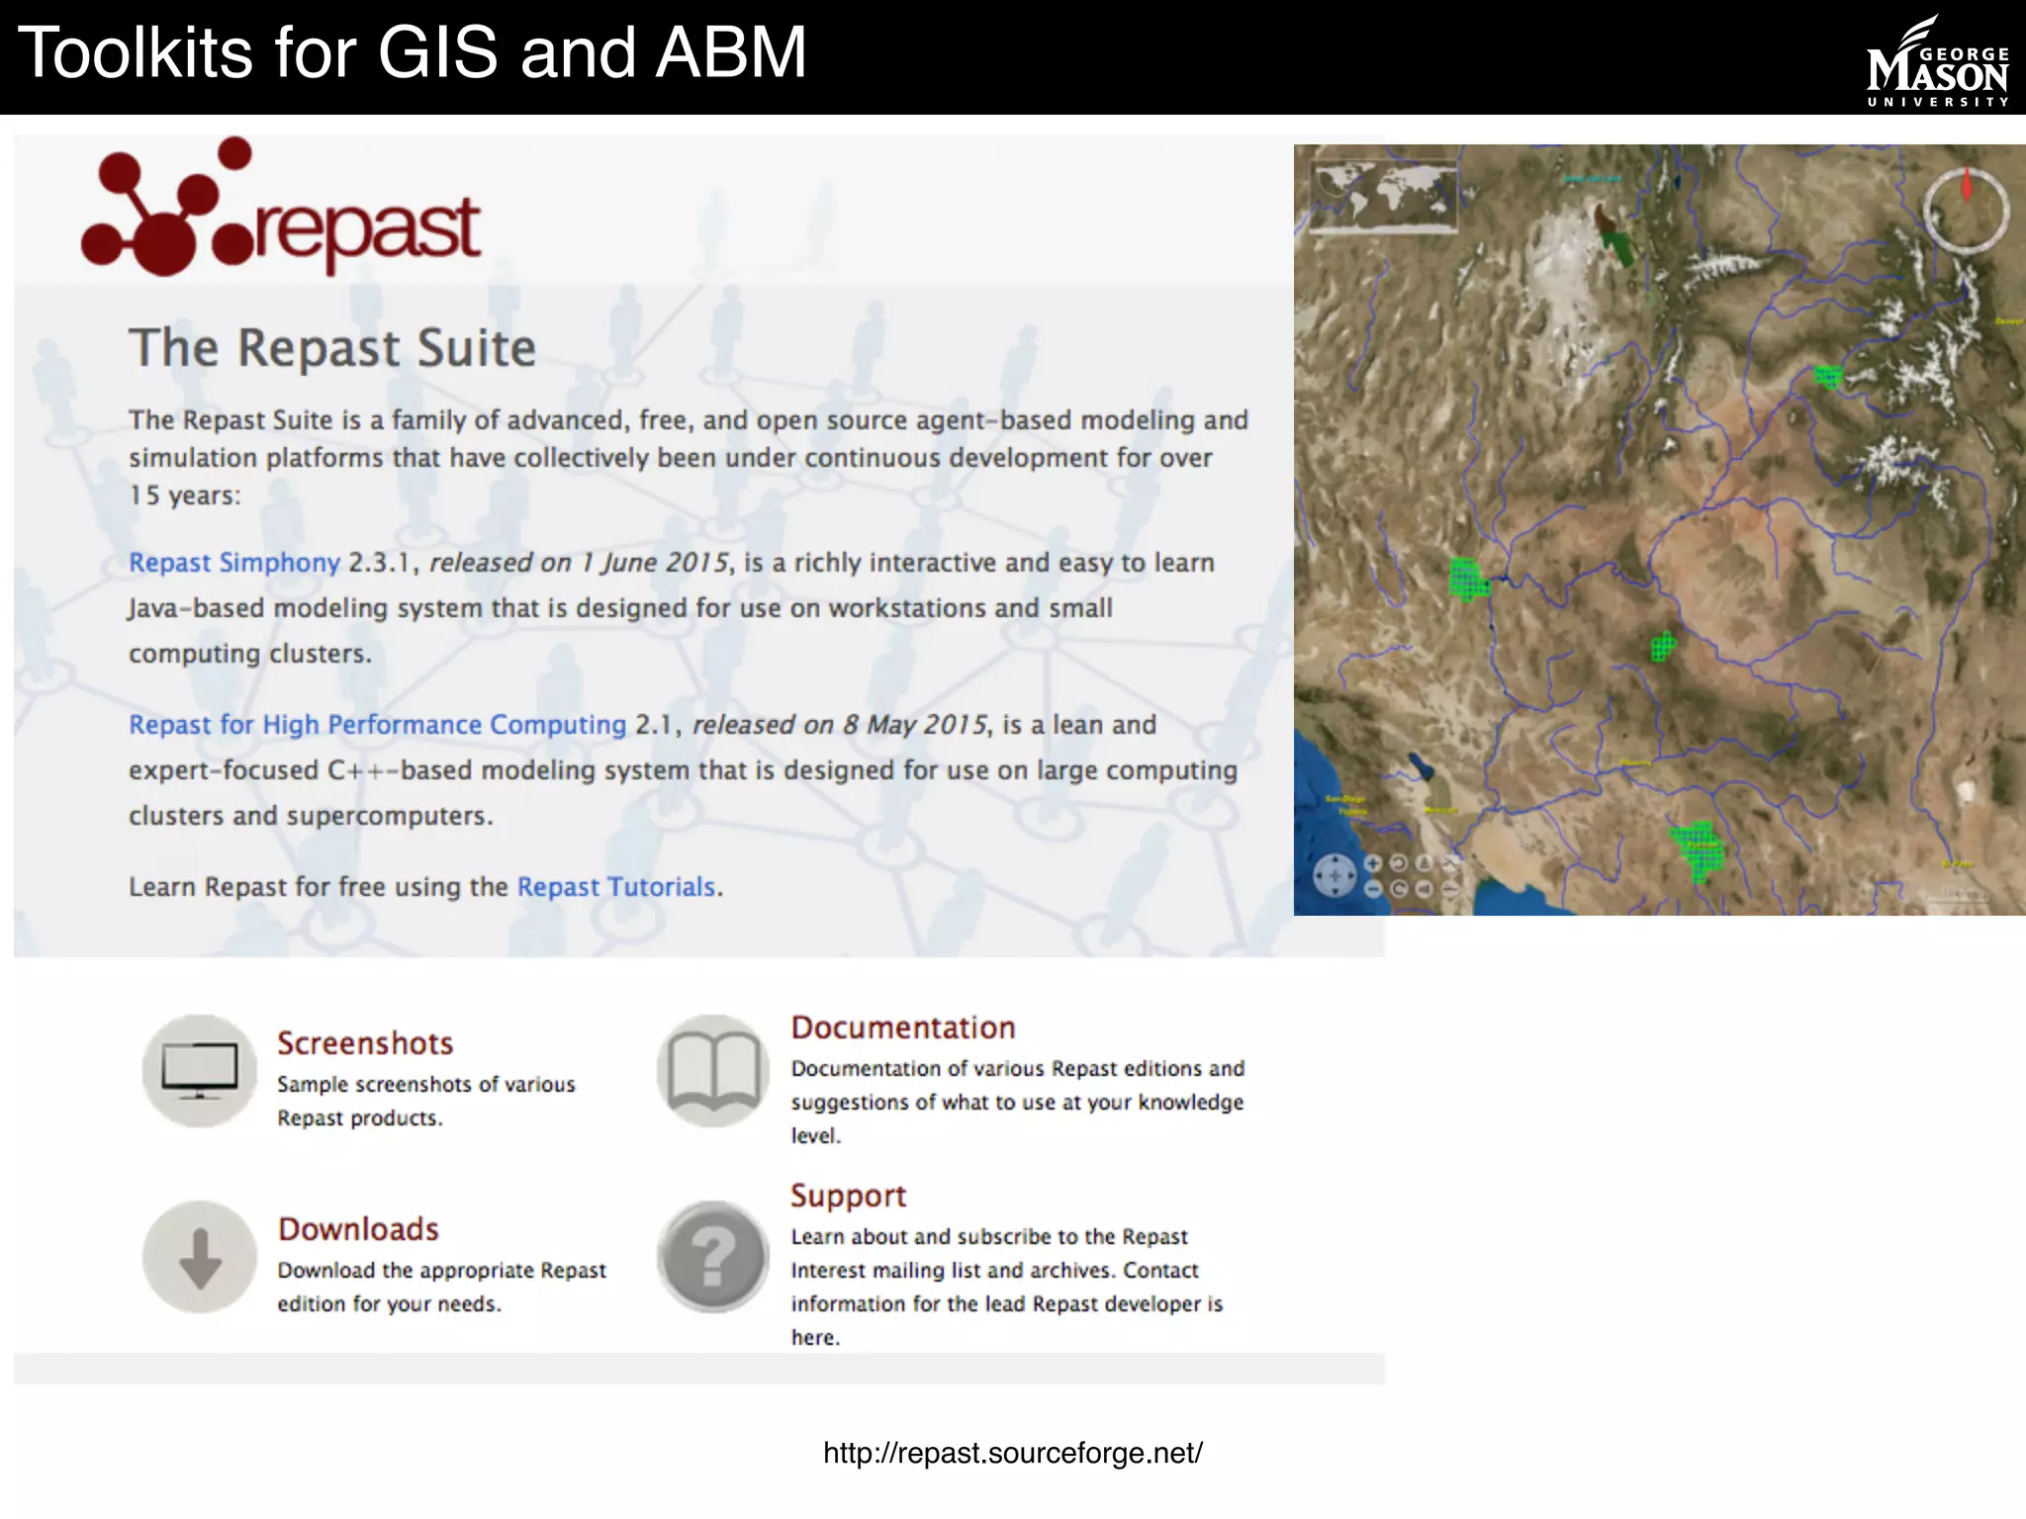Open Repast for High Performance Computing link
The image size is (2026, 1519).
(x=377, y=725)
